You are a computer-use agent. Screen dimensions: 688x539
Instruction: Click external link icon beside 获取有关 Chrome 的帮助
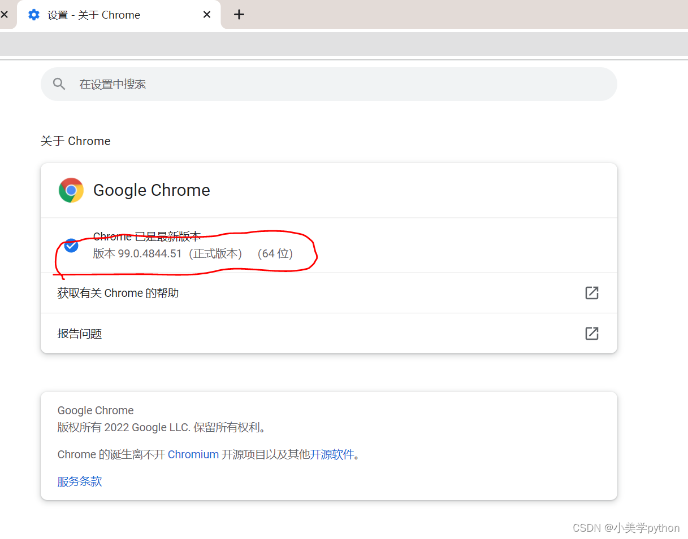coord(592,293)
